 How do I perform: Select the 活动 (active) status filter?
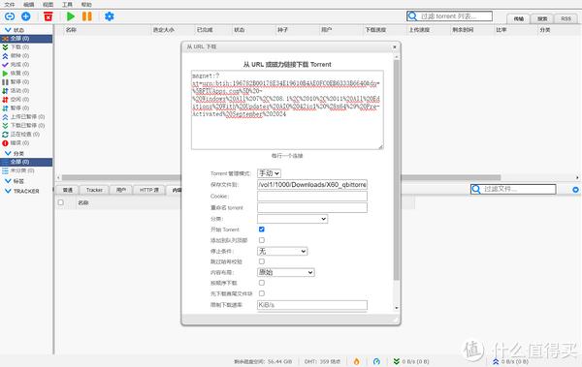pos(26,90)
